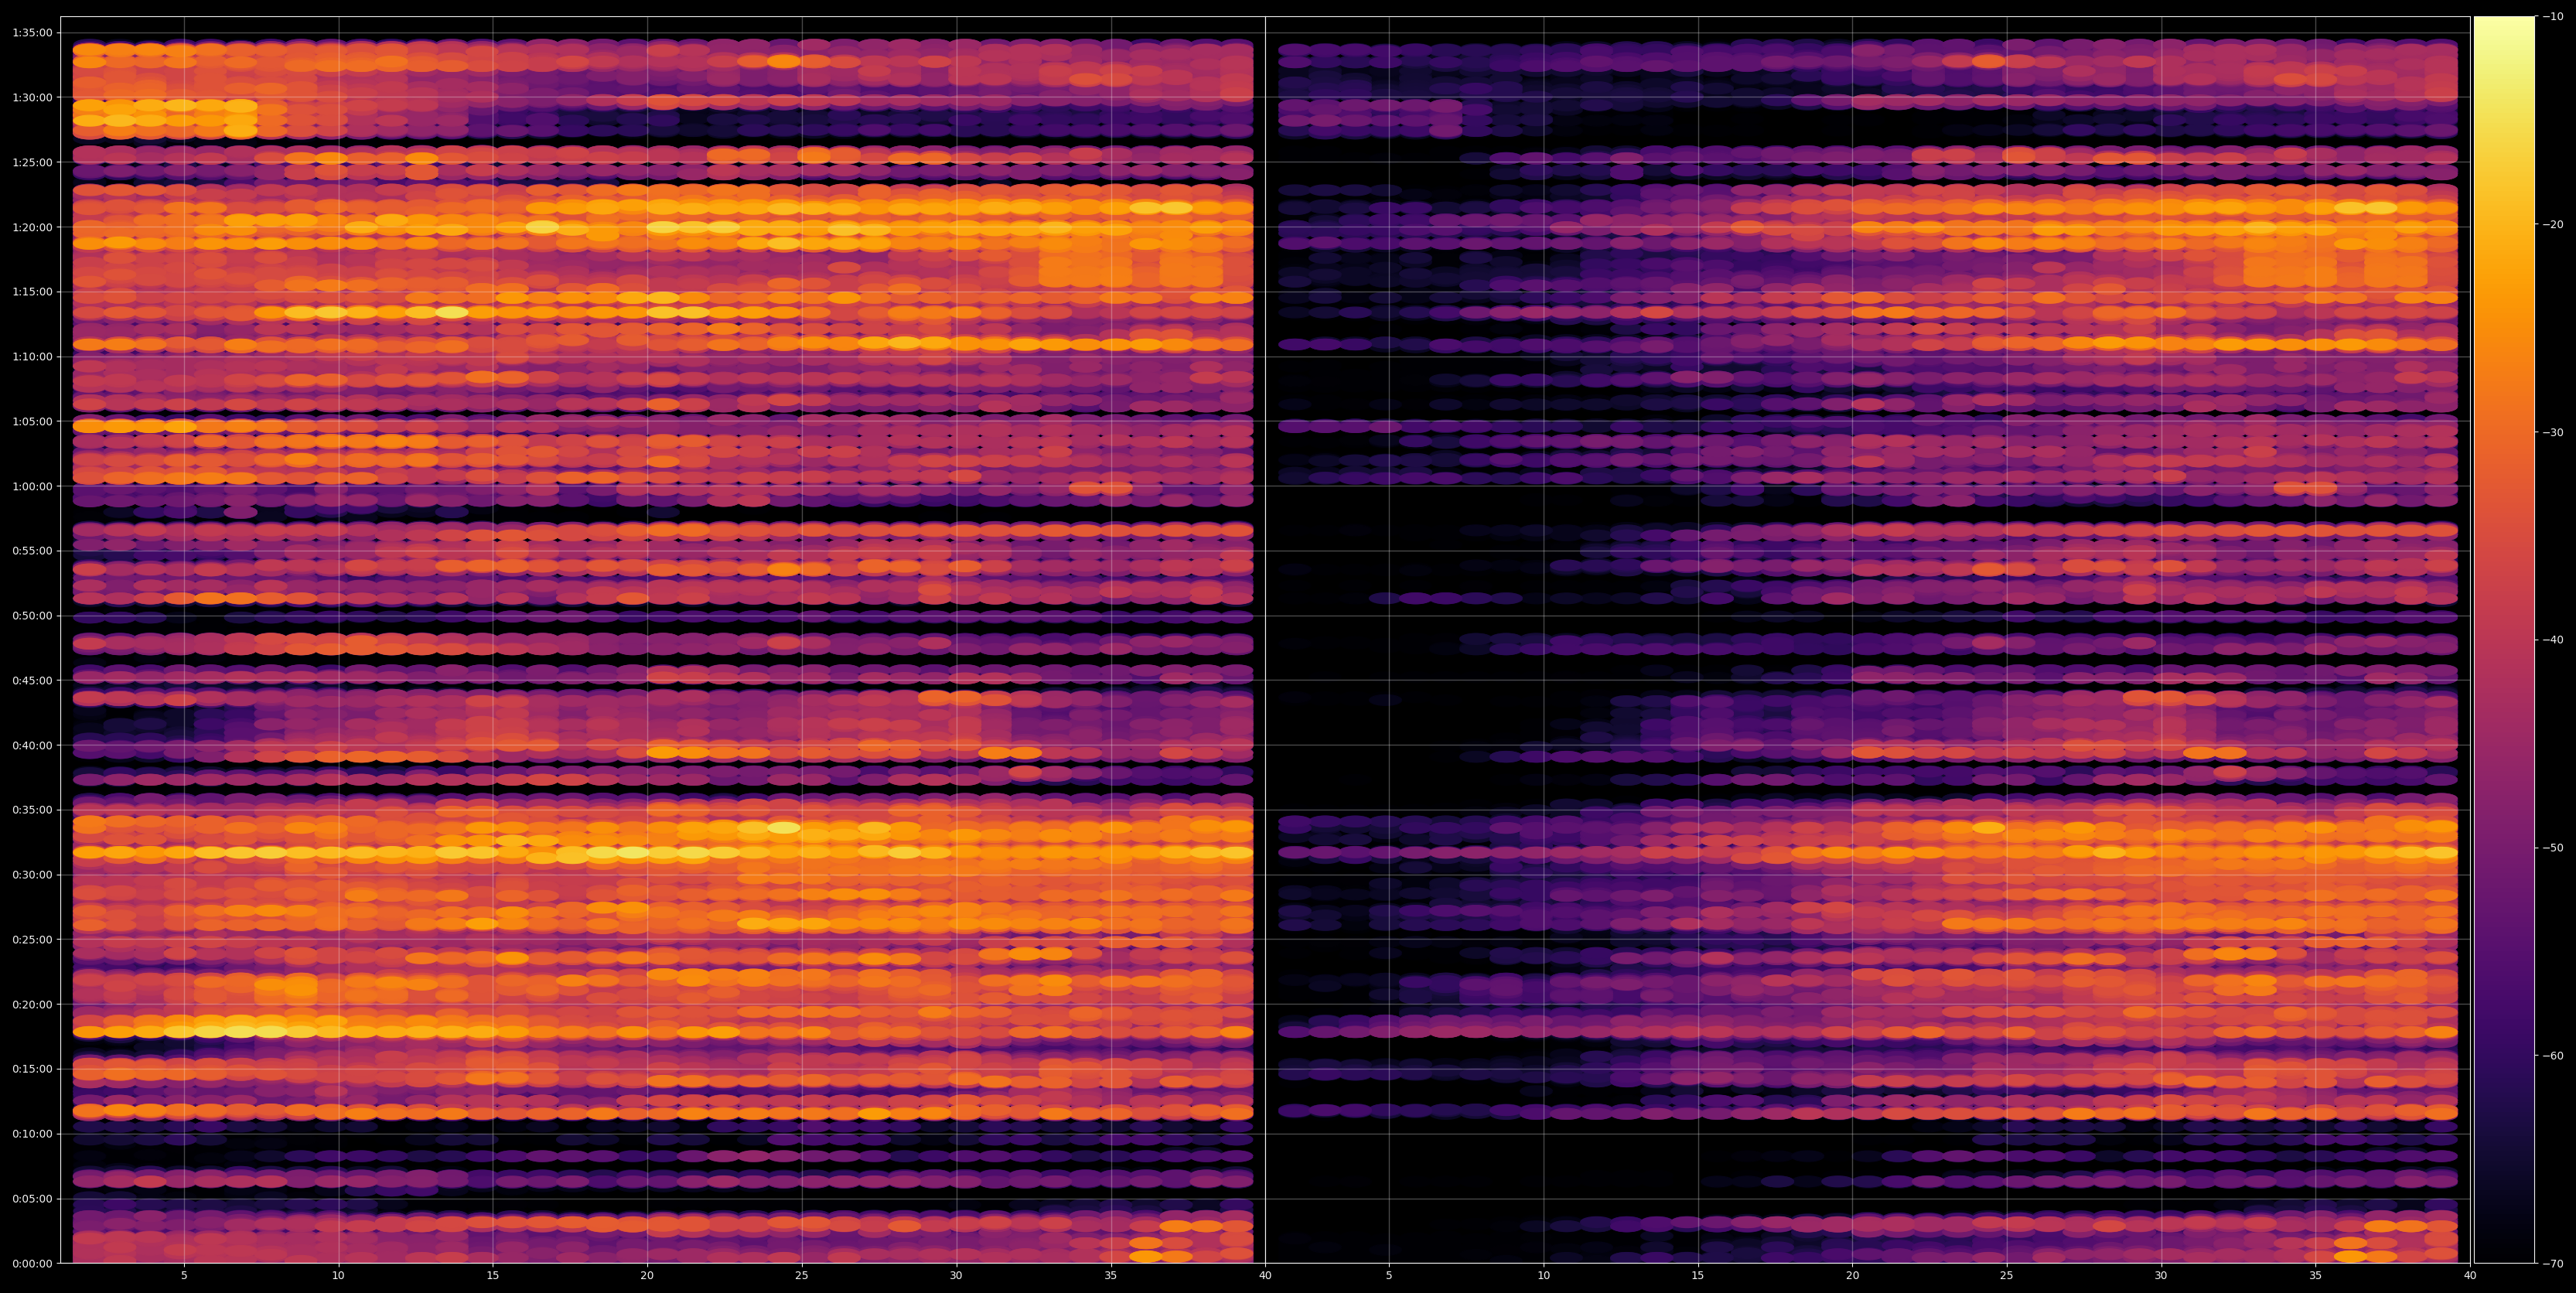Select x-axis label 30 of the left plot
Viewport: 2576px width, 1293px height.
[x=956, y=1276]
